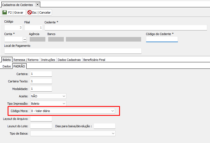
Task: Focus the Código do Cedente field
Action: point(162,39)
